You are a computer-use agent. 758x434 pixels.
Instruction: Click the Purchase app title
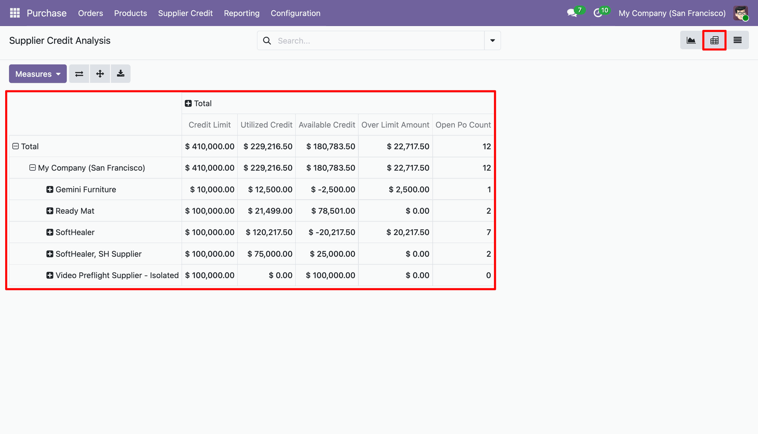(47, 13)
